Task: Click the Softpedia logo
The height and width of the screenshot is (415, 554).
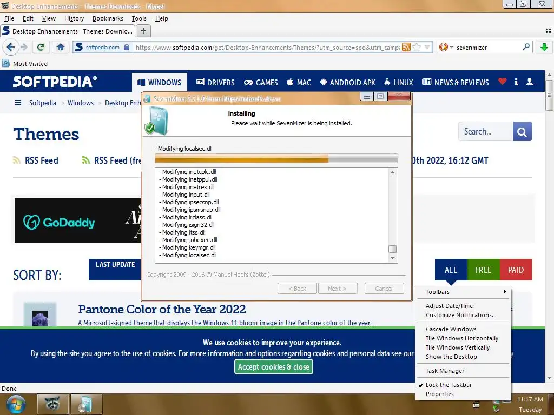Action: (x=55, y=82)
